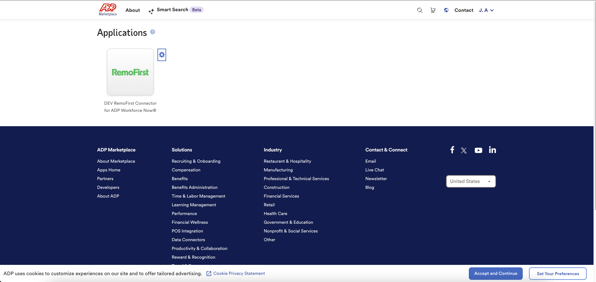596x282 pixels.
Task: Open Professional & Technical Services link
Action: click(296, 179)
